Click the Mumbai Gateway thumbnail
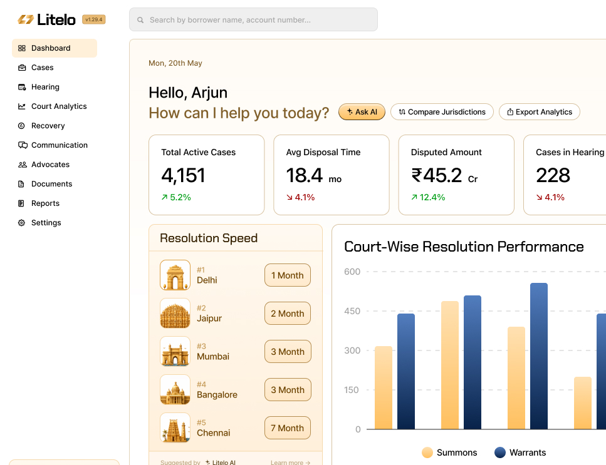This screenshot has width=606, height=465. [175, 352]
